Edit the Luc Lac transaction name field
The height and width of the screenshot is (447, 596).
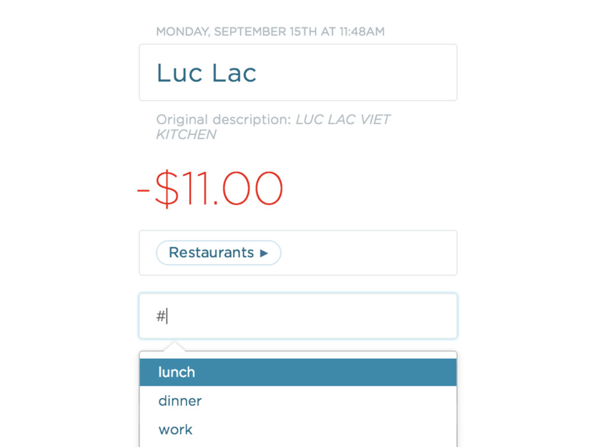coord(298,73)
